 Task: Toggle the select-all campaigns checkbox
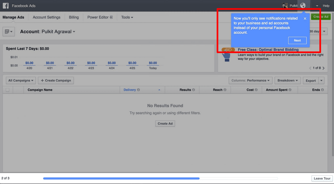tap(7, 90)
